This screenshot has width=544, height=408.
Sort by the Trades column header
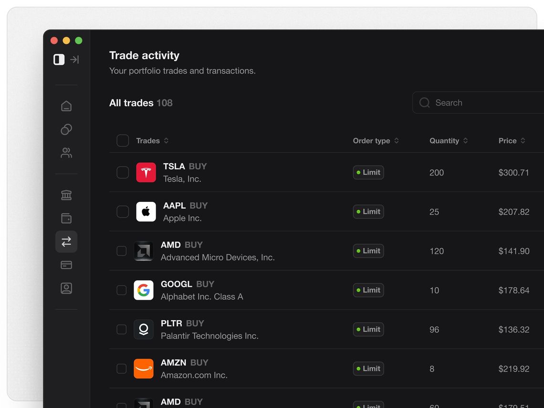click(x=152, y=141)
